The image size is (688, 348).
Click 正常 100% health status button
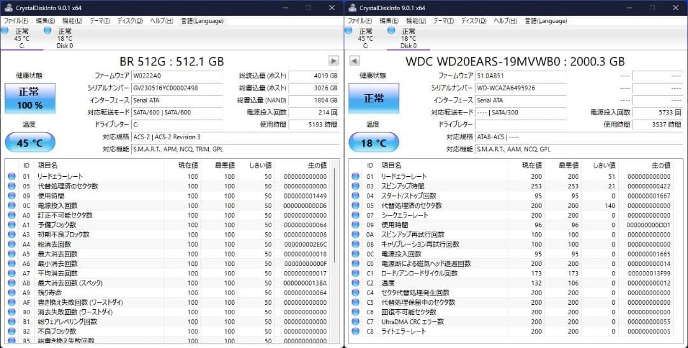click(30, 98)
